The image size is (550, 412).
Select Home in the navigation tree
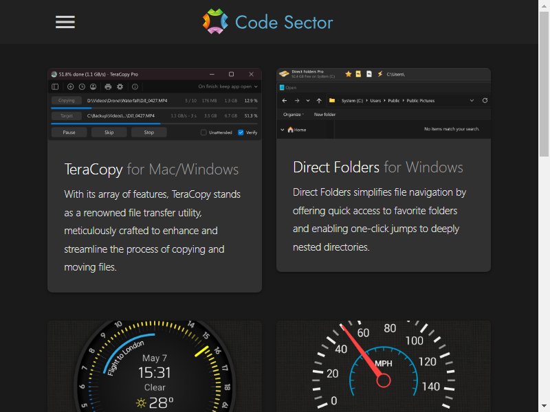pyautogui.click(x=297, y=130)
